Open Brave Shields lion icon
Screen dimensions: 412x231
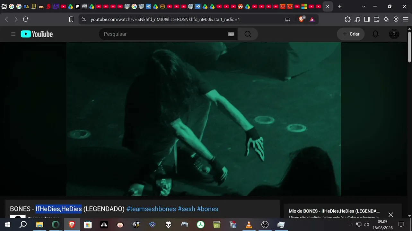(x=302, y=19)
